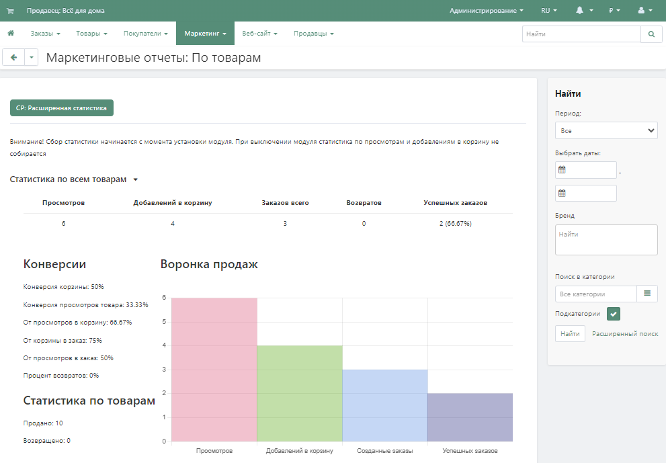
Task: Click the Найти filter button
Action: pyautogui.click(x=570, y=334)
